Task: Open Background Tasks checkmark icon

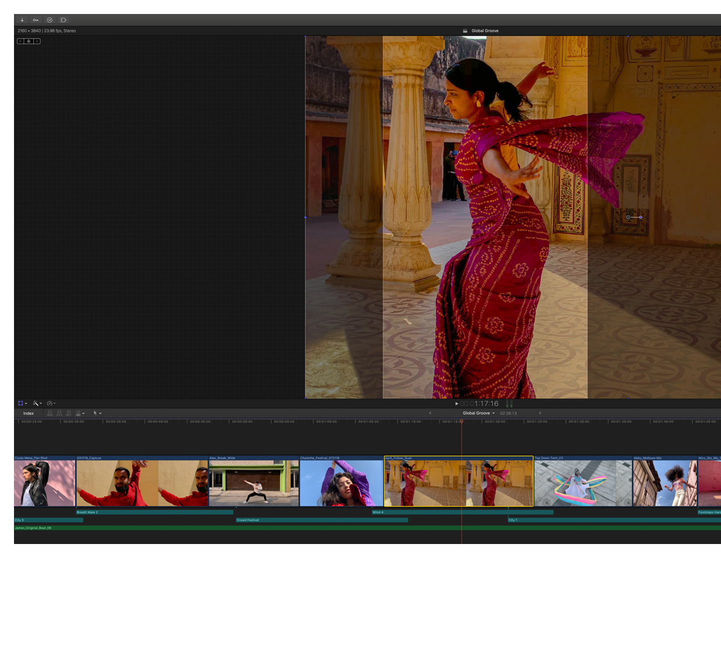Action: click(x=49, y=20)
